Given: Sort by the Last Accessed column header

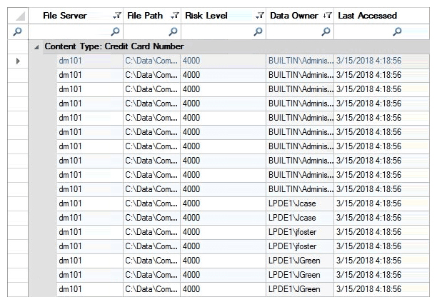Looking at the screenshot, I should pyautogui.click(x=367, y=16).
